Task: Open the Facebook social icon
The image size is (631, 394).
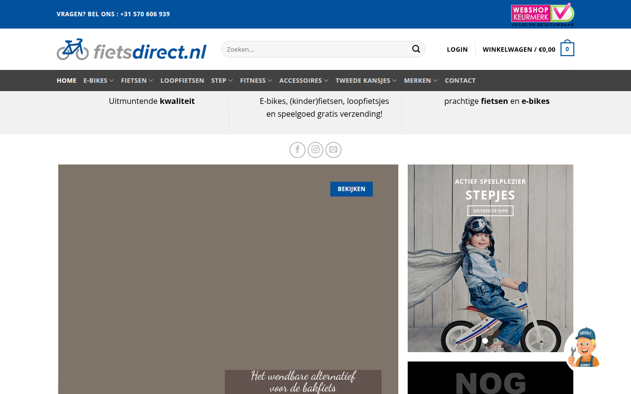Action: (297, 150)
